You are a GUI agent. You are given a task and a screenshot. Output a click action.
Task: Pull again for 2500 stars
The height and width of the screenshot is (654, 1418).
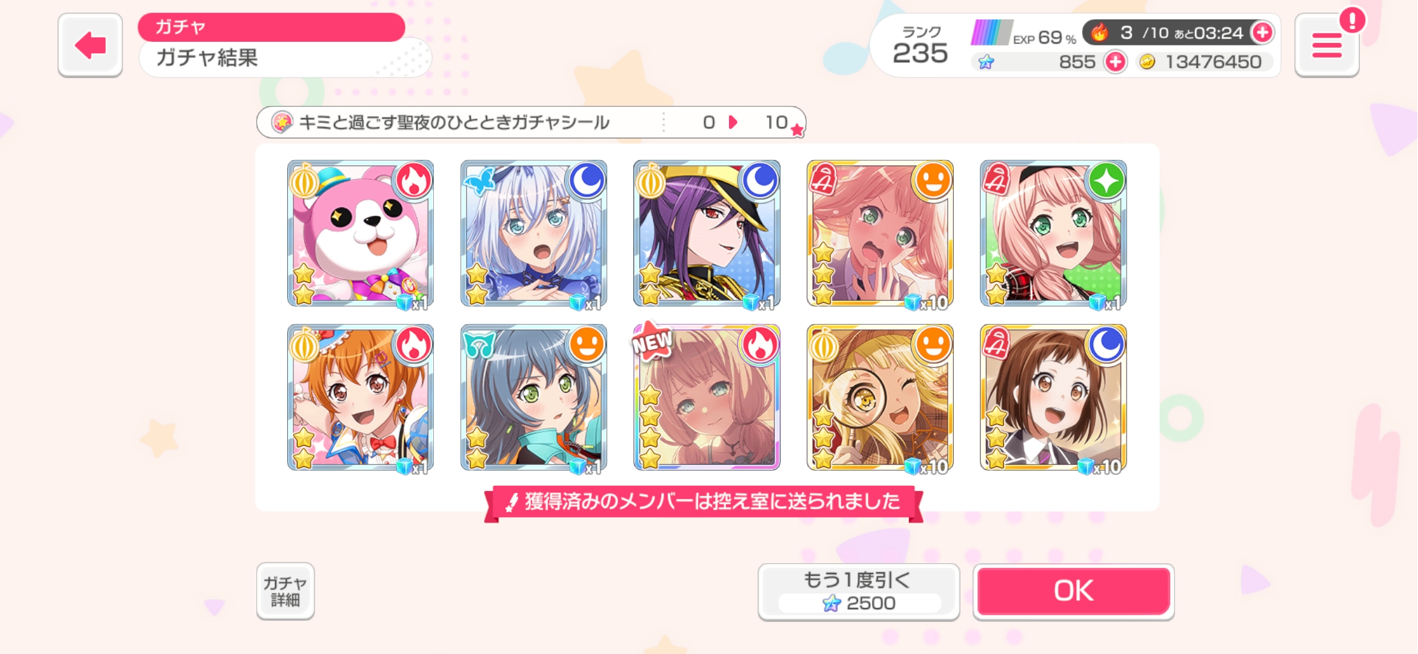coord(859,592)
